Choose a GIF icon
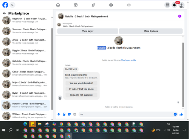The image size is (189, 139). coord(75,114)
